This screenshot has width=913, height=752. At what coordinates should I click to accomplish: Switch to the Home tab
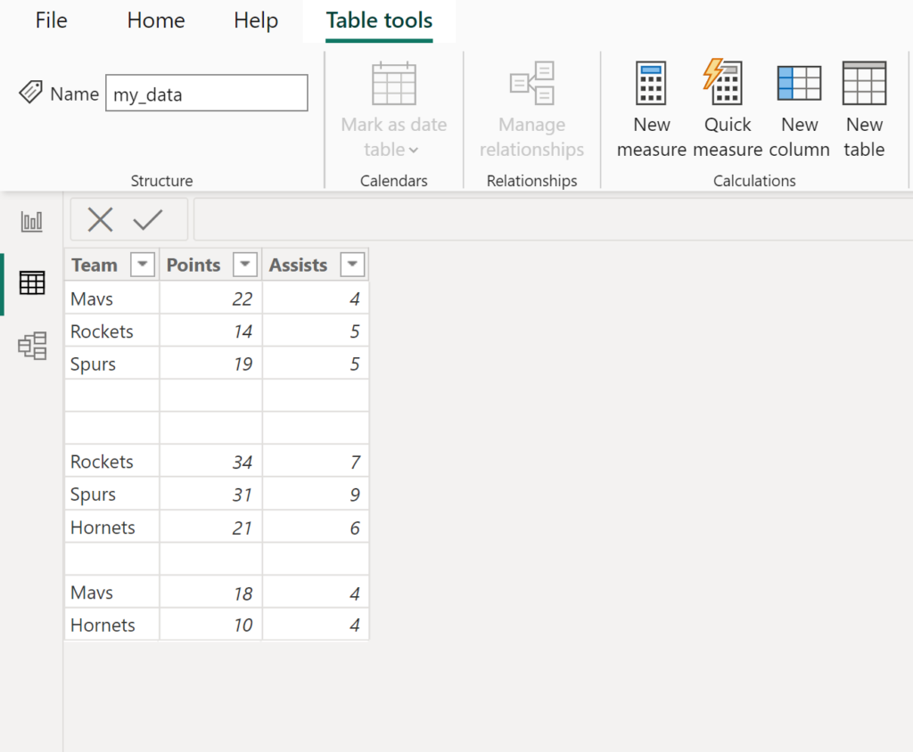[156, 20]
